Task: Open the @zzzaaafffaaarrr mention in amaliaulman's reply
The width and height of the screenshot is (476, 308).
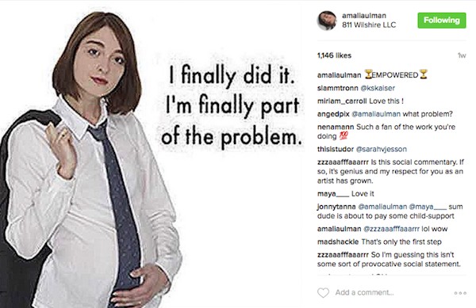Action: coord(392,229)
